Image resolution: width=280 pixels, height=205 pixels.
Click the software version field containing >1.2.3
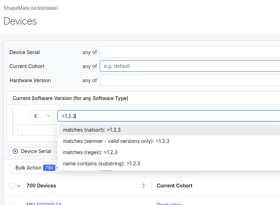(x=169, y=116)
